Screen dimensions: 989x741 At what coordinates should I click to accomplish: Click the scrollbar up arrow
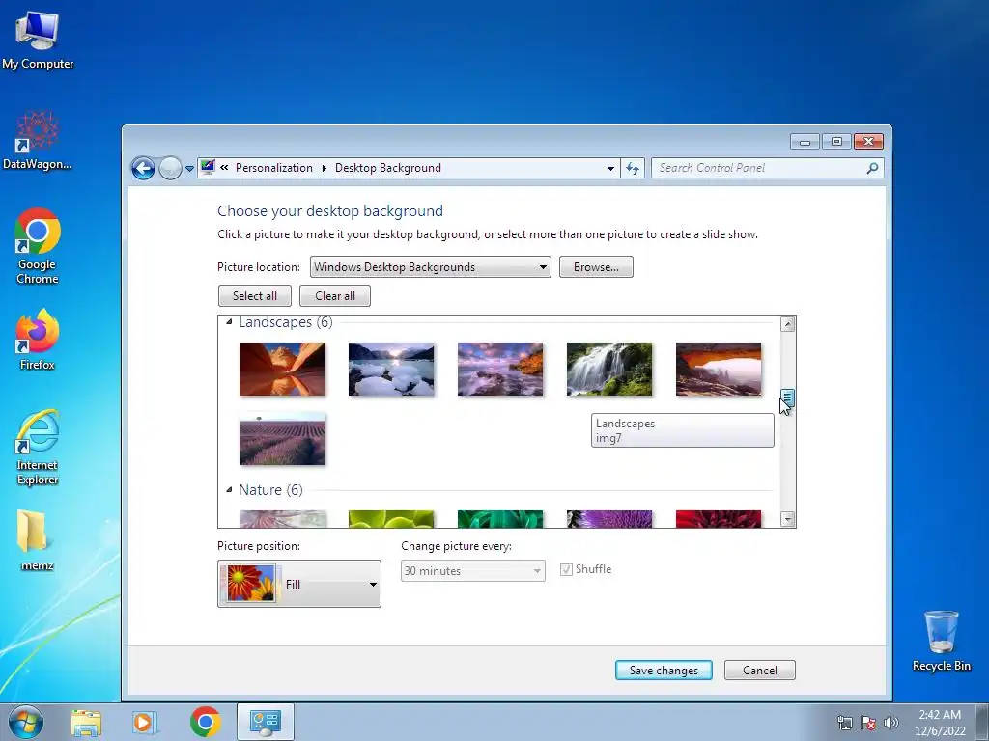pos(787,324)
